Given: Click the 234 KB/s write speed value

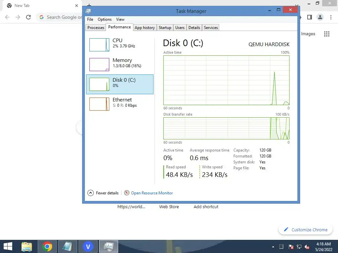Looking at the screenshot, I should tap(215, 175).
